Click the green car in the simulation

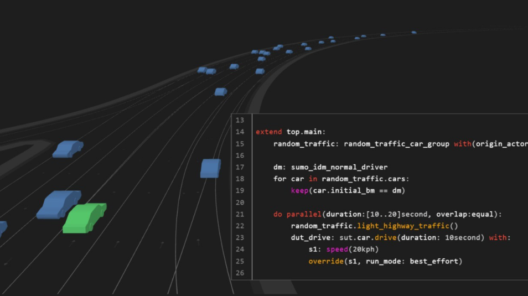point(84,218)
